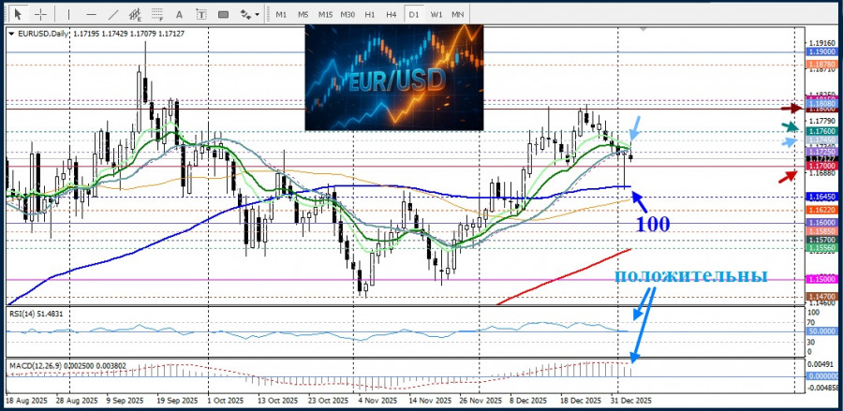Activate the crosshair tool
843x411 pixels.
pyautogui.click(x=41, y=14)
